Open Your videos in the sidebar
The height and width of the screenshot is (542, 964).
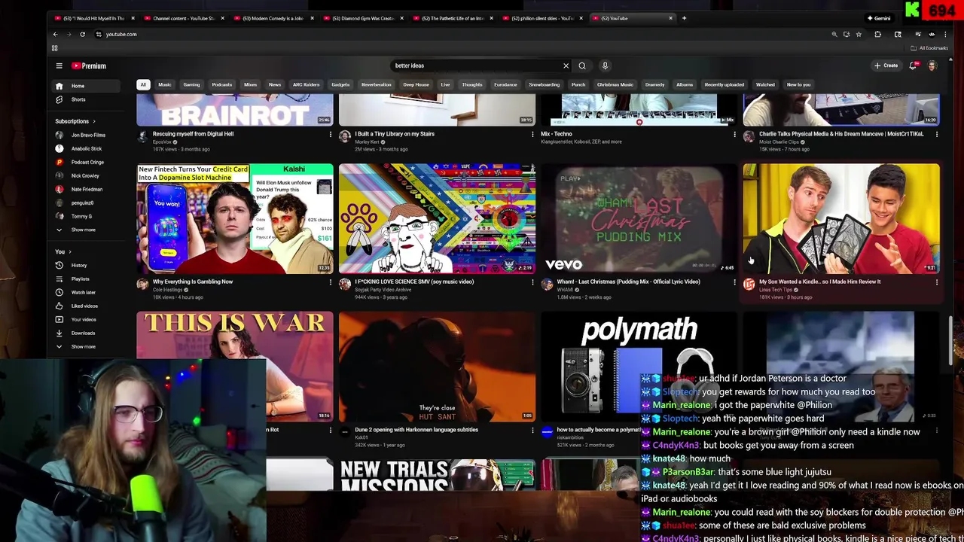coord(83,319)
